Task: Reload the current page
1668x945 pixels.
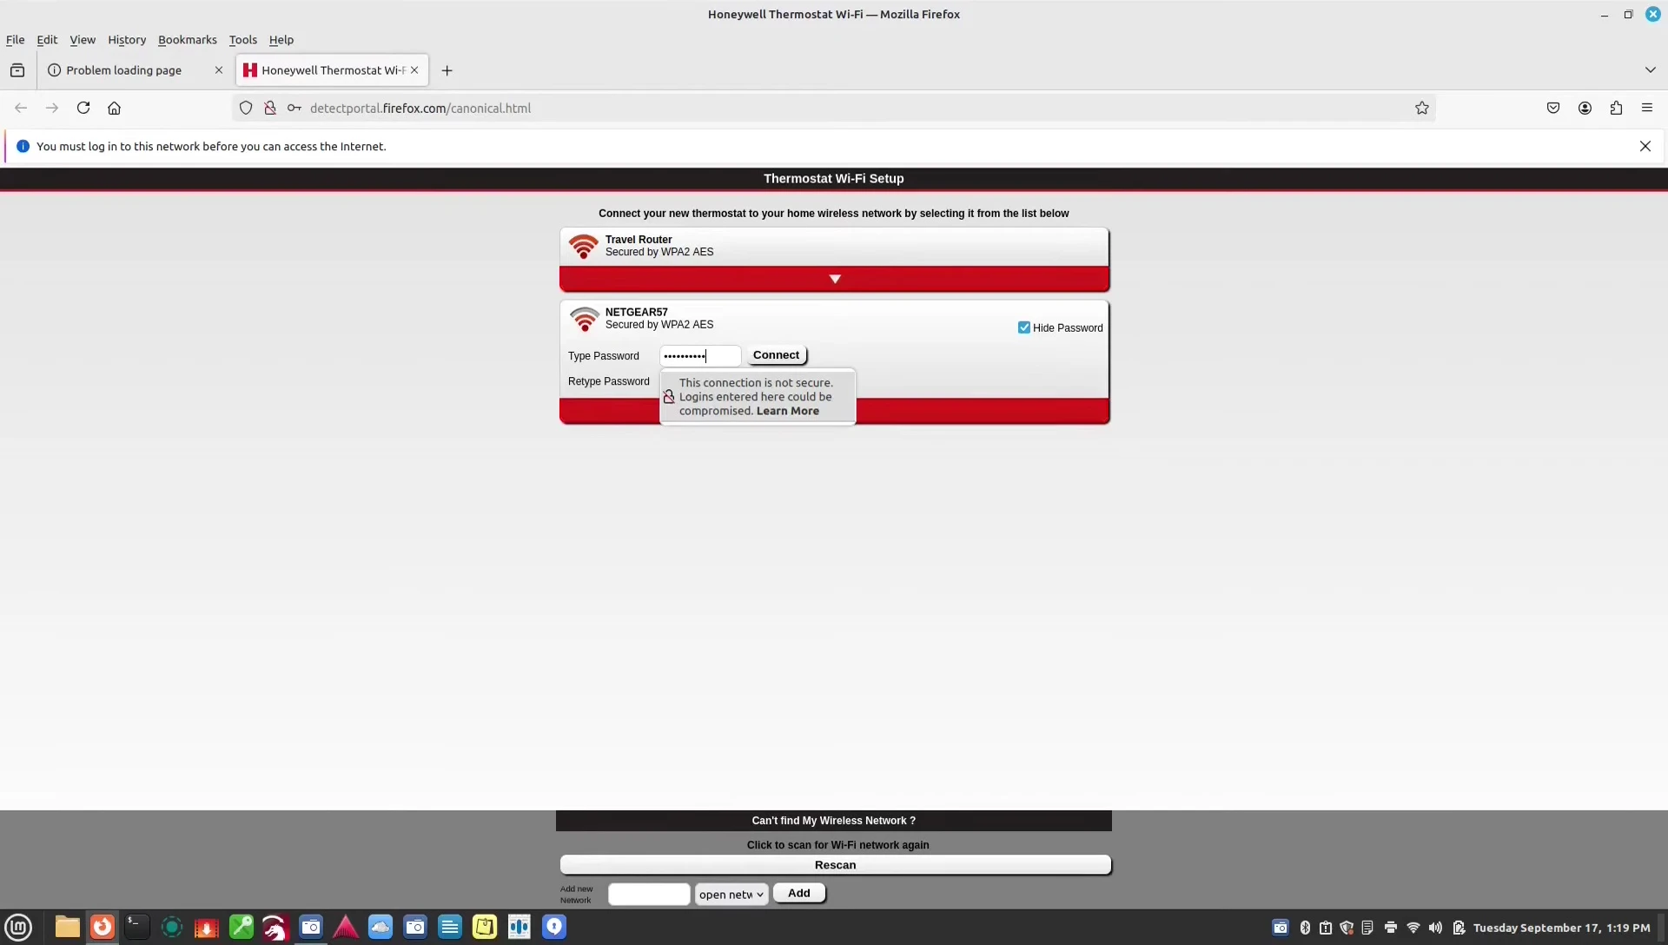Action: tap(83, 108)
